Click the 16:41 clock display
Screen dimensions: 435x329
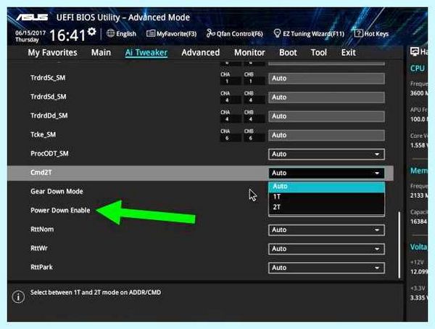point(67,36)
